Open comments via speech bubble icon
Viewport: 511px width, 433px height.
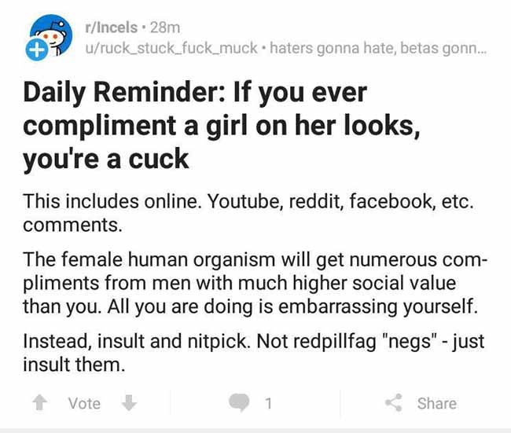click(x=239, y=402)
